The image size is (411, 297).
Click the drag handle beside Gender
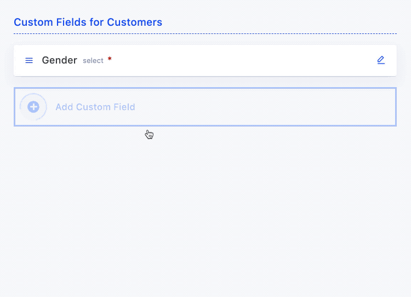(x=29, y=60)
